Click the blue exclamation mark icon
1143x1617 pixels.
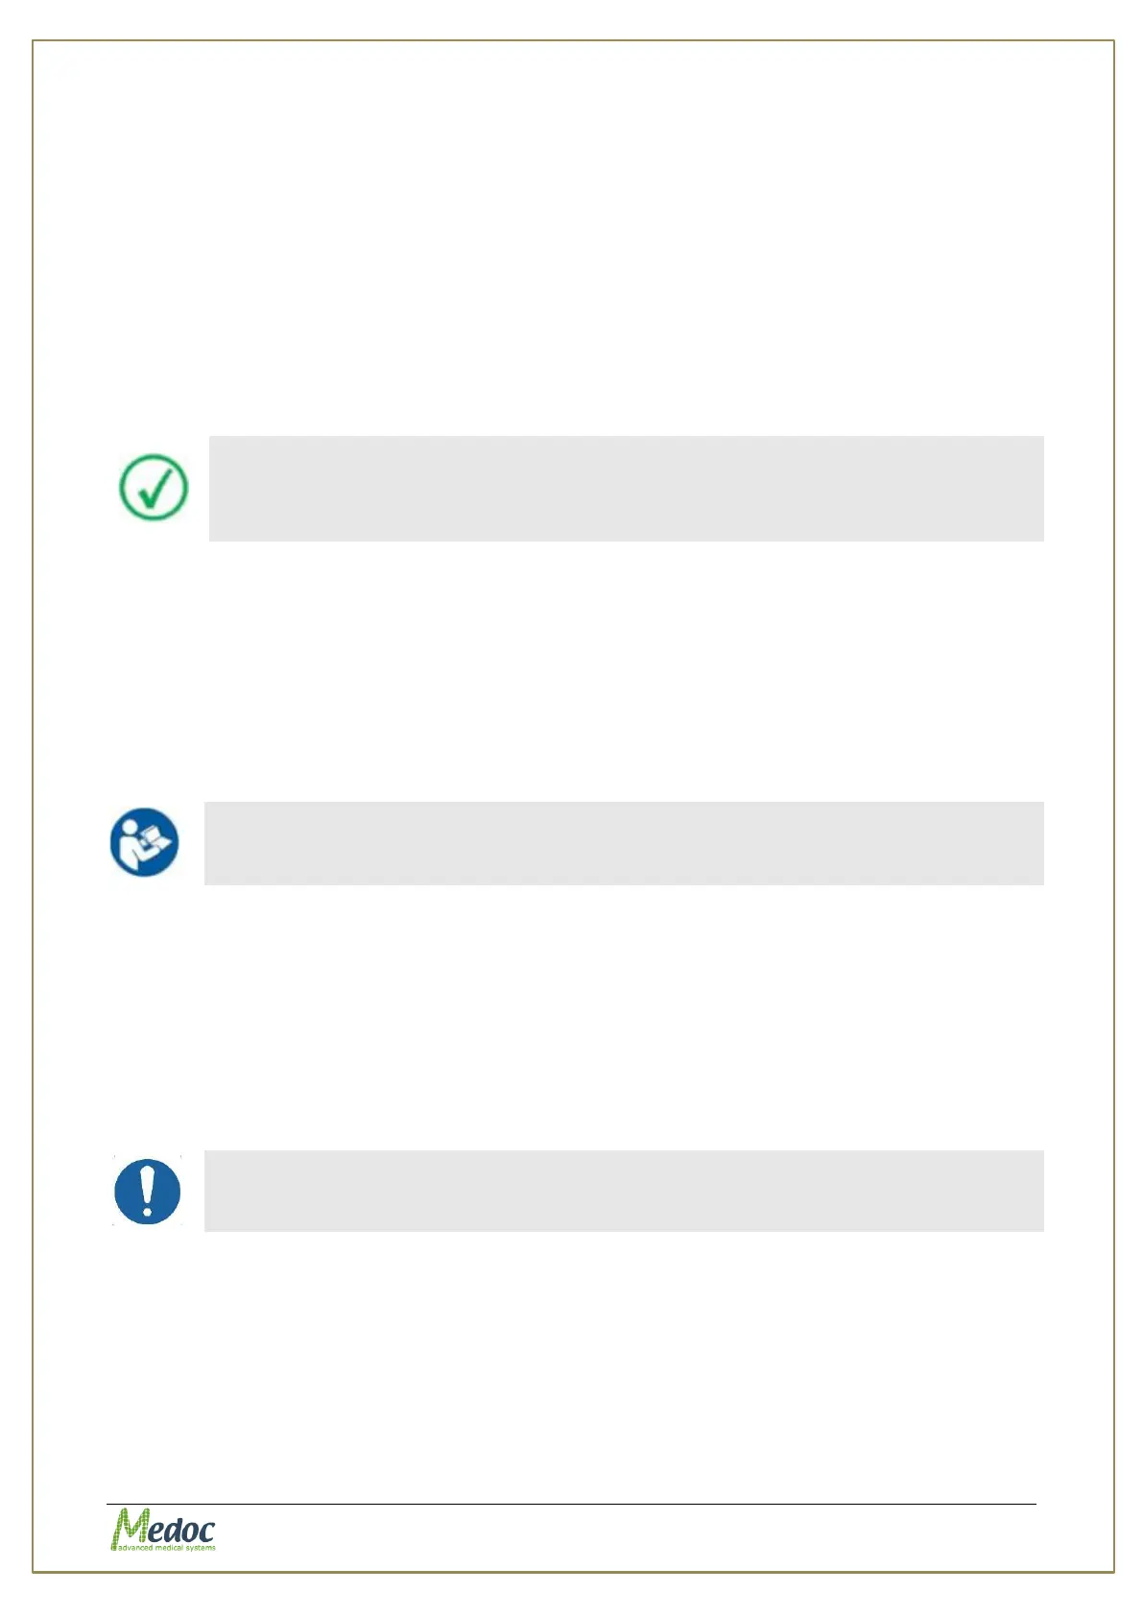coord(147,1191)
